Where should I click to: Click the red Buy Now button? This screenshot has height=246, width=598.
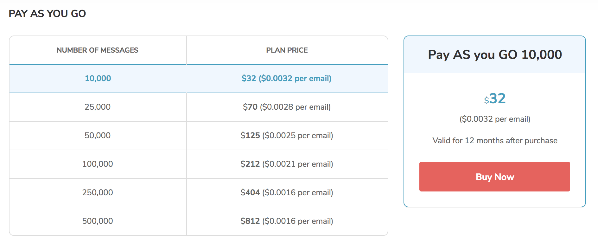pos(494,177)
